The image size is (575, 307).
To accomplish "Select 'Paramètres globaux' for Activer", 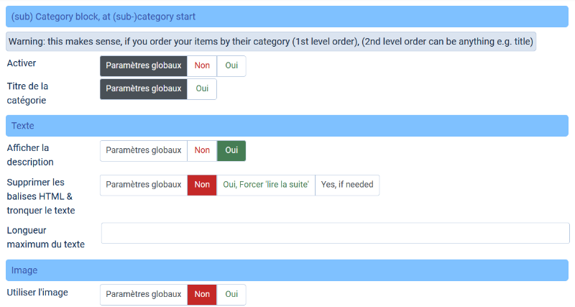I will pyautogui.click(x=143, y=65).
